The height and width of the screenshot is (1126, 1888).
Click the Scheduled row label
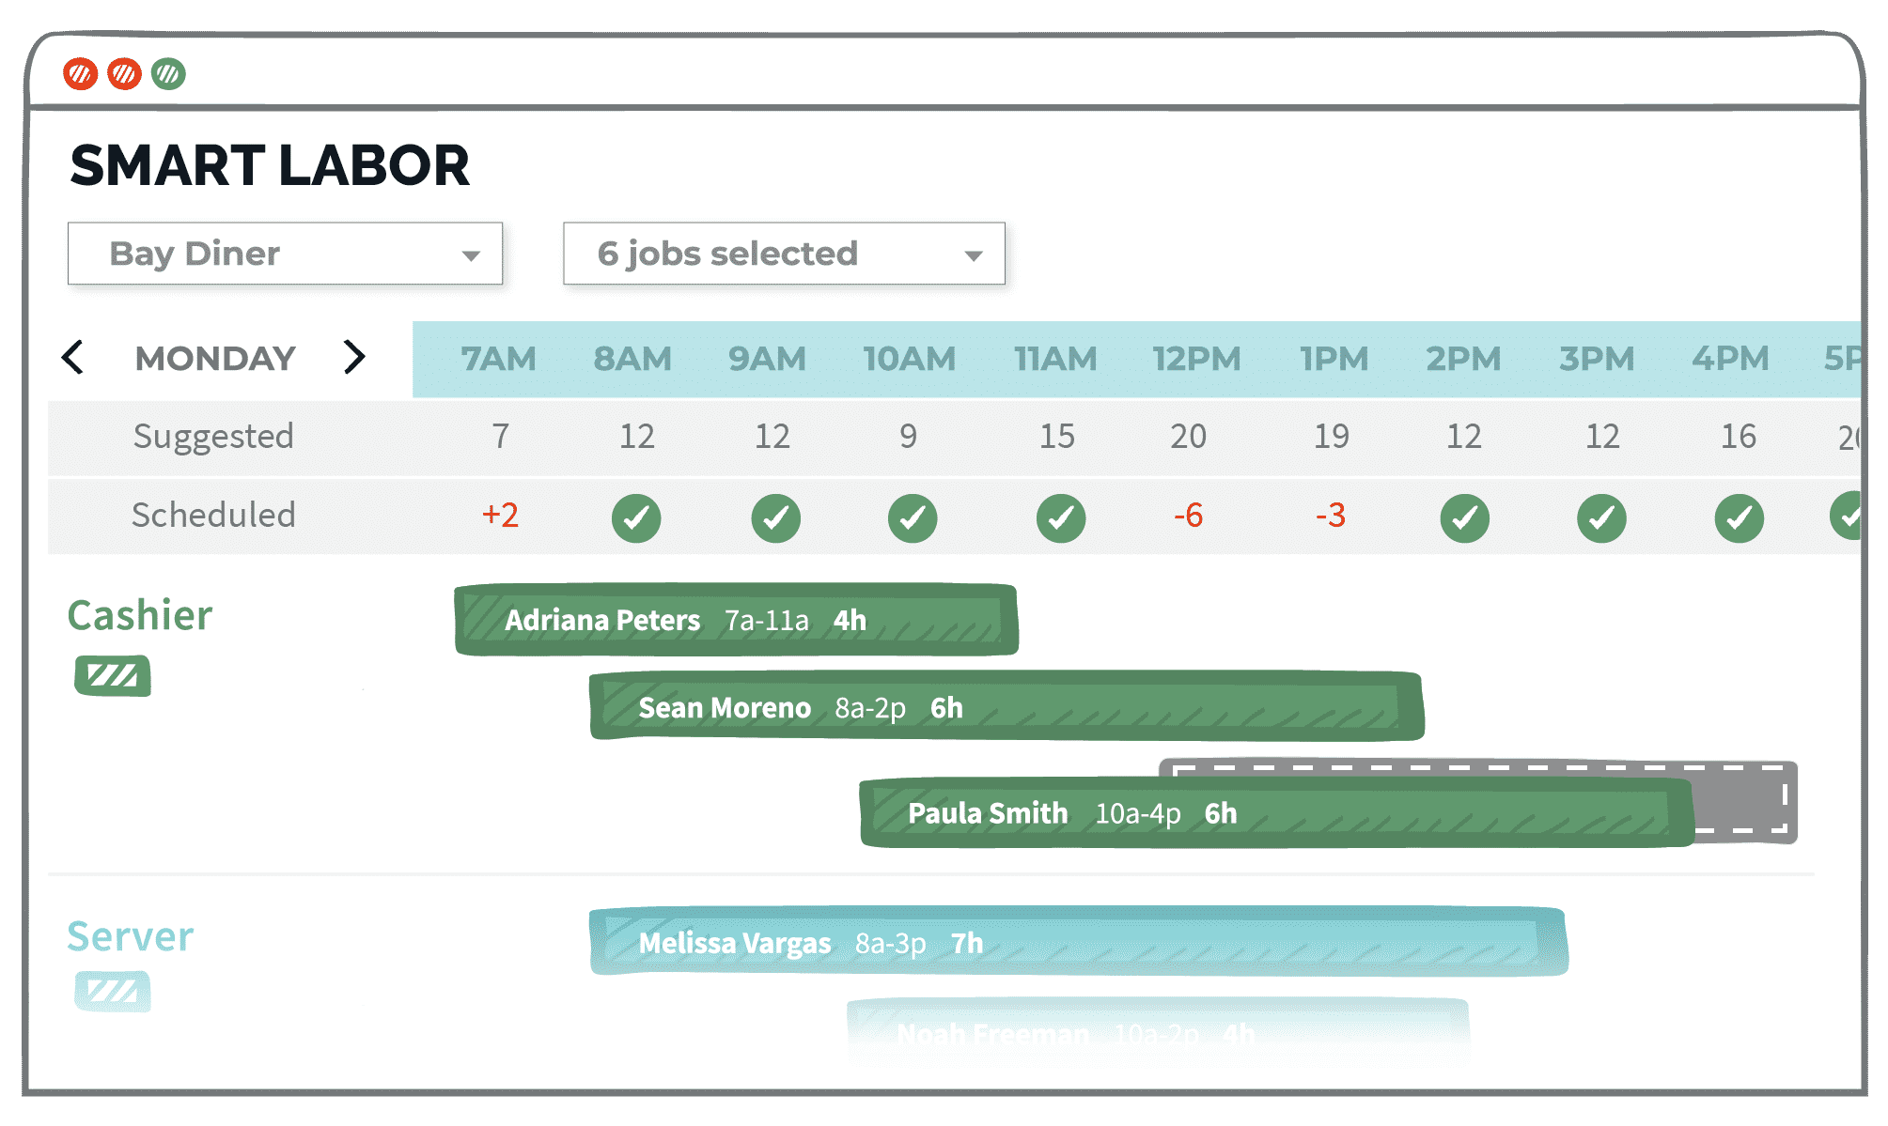click(213, 516)
